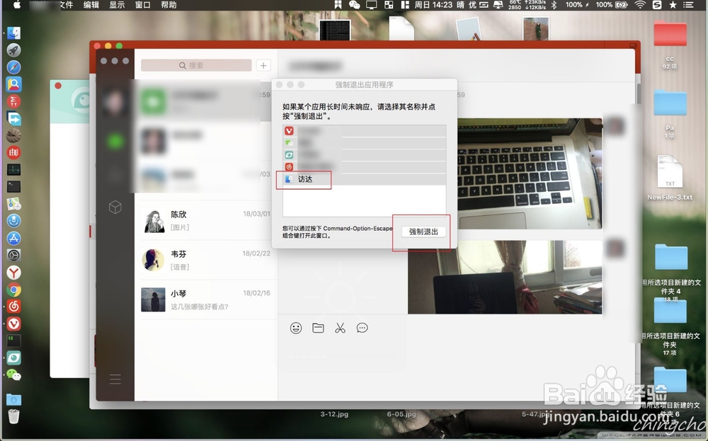
Task: Open Activity Monitor in the dock
Action: click(13, 170)
